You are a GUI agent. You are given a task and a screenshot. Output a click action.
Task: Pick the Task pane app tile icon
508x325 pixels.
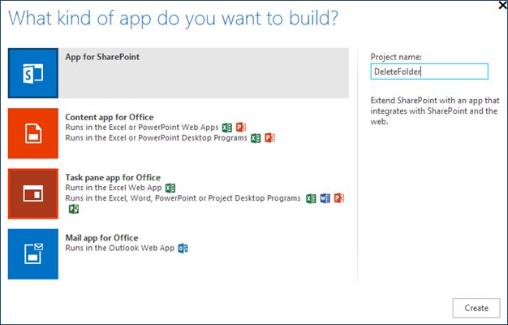(33, 193)
